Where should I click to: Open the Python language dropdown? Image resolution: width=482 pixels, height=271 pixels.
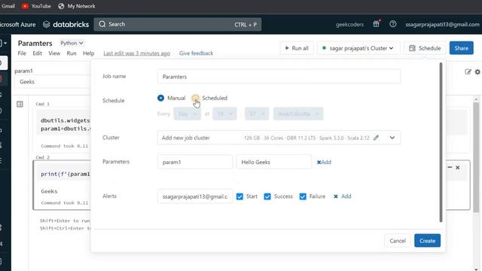point(72,43)
